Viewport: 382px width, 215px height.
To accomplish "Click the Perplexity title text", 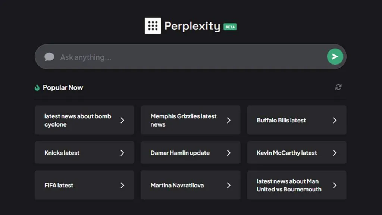I will coord(192,26).
